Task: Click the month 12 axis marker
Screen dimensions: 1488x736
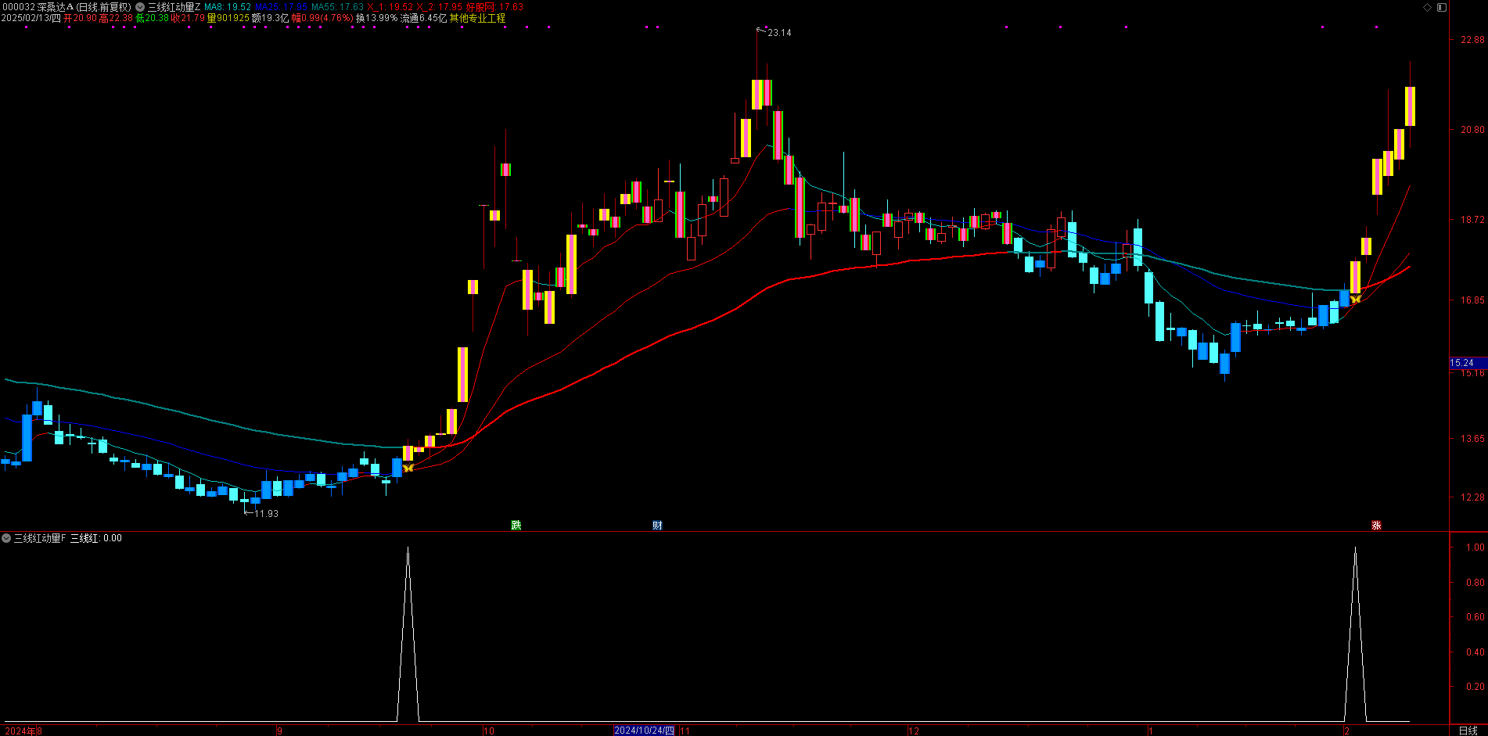Action: (x=914, y=731)
